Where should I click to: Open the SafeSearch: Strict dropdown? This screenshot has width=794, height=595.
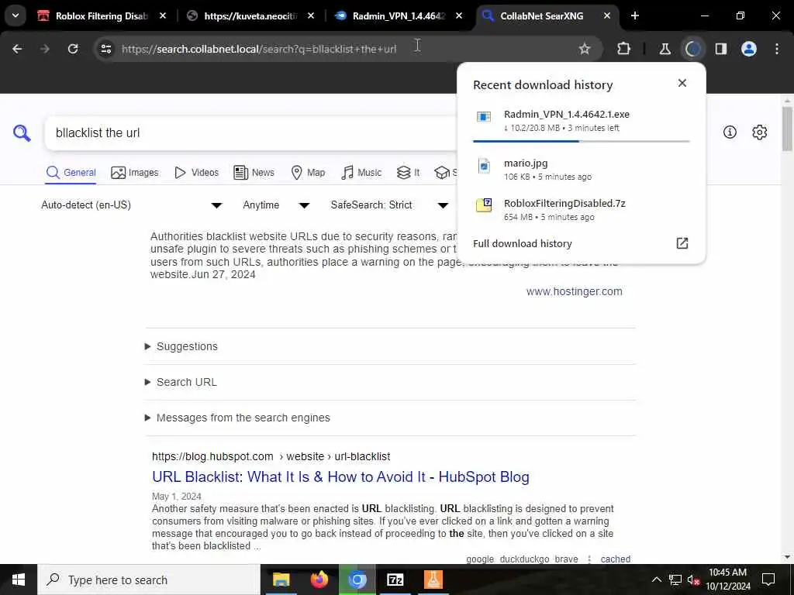[389, 205]
